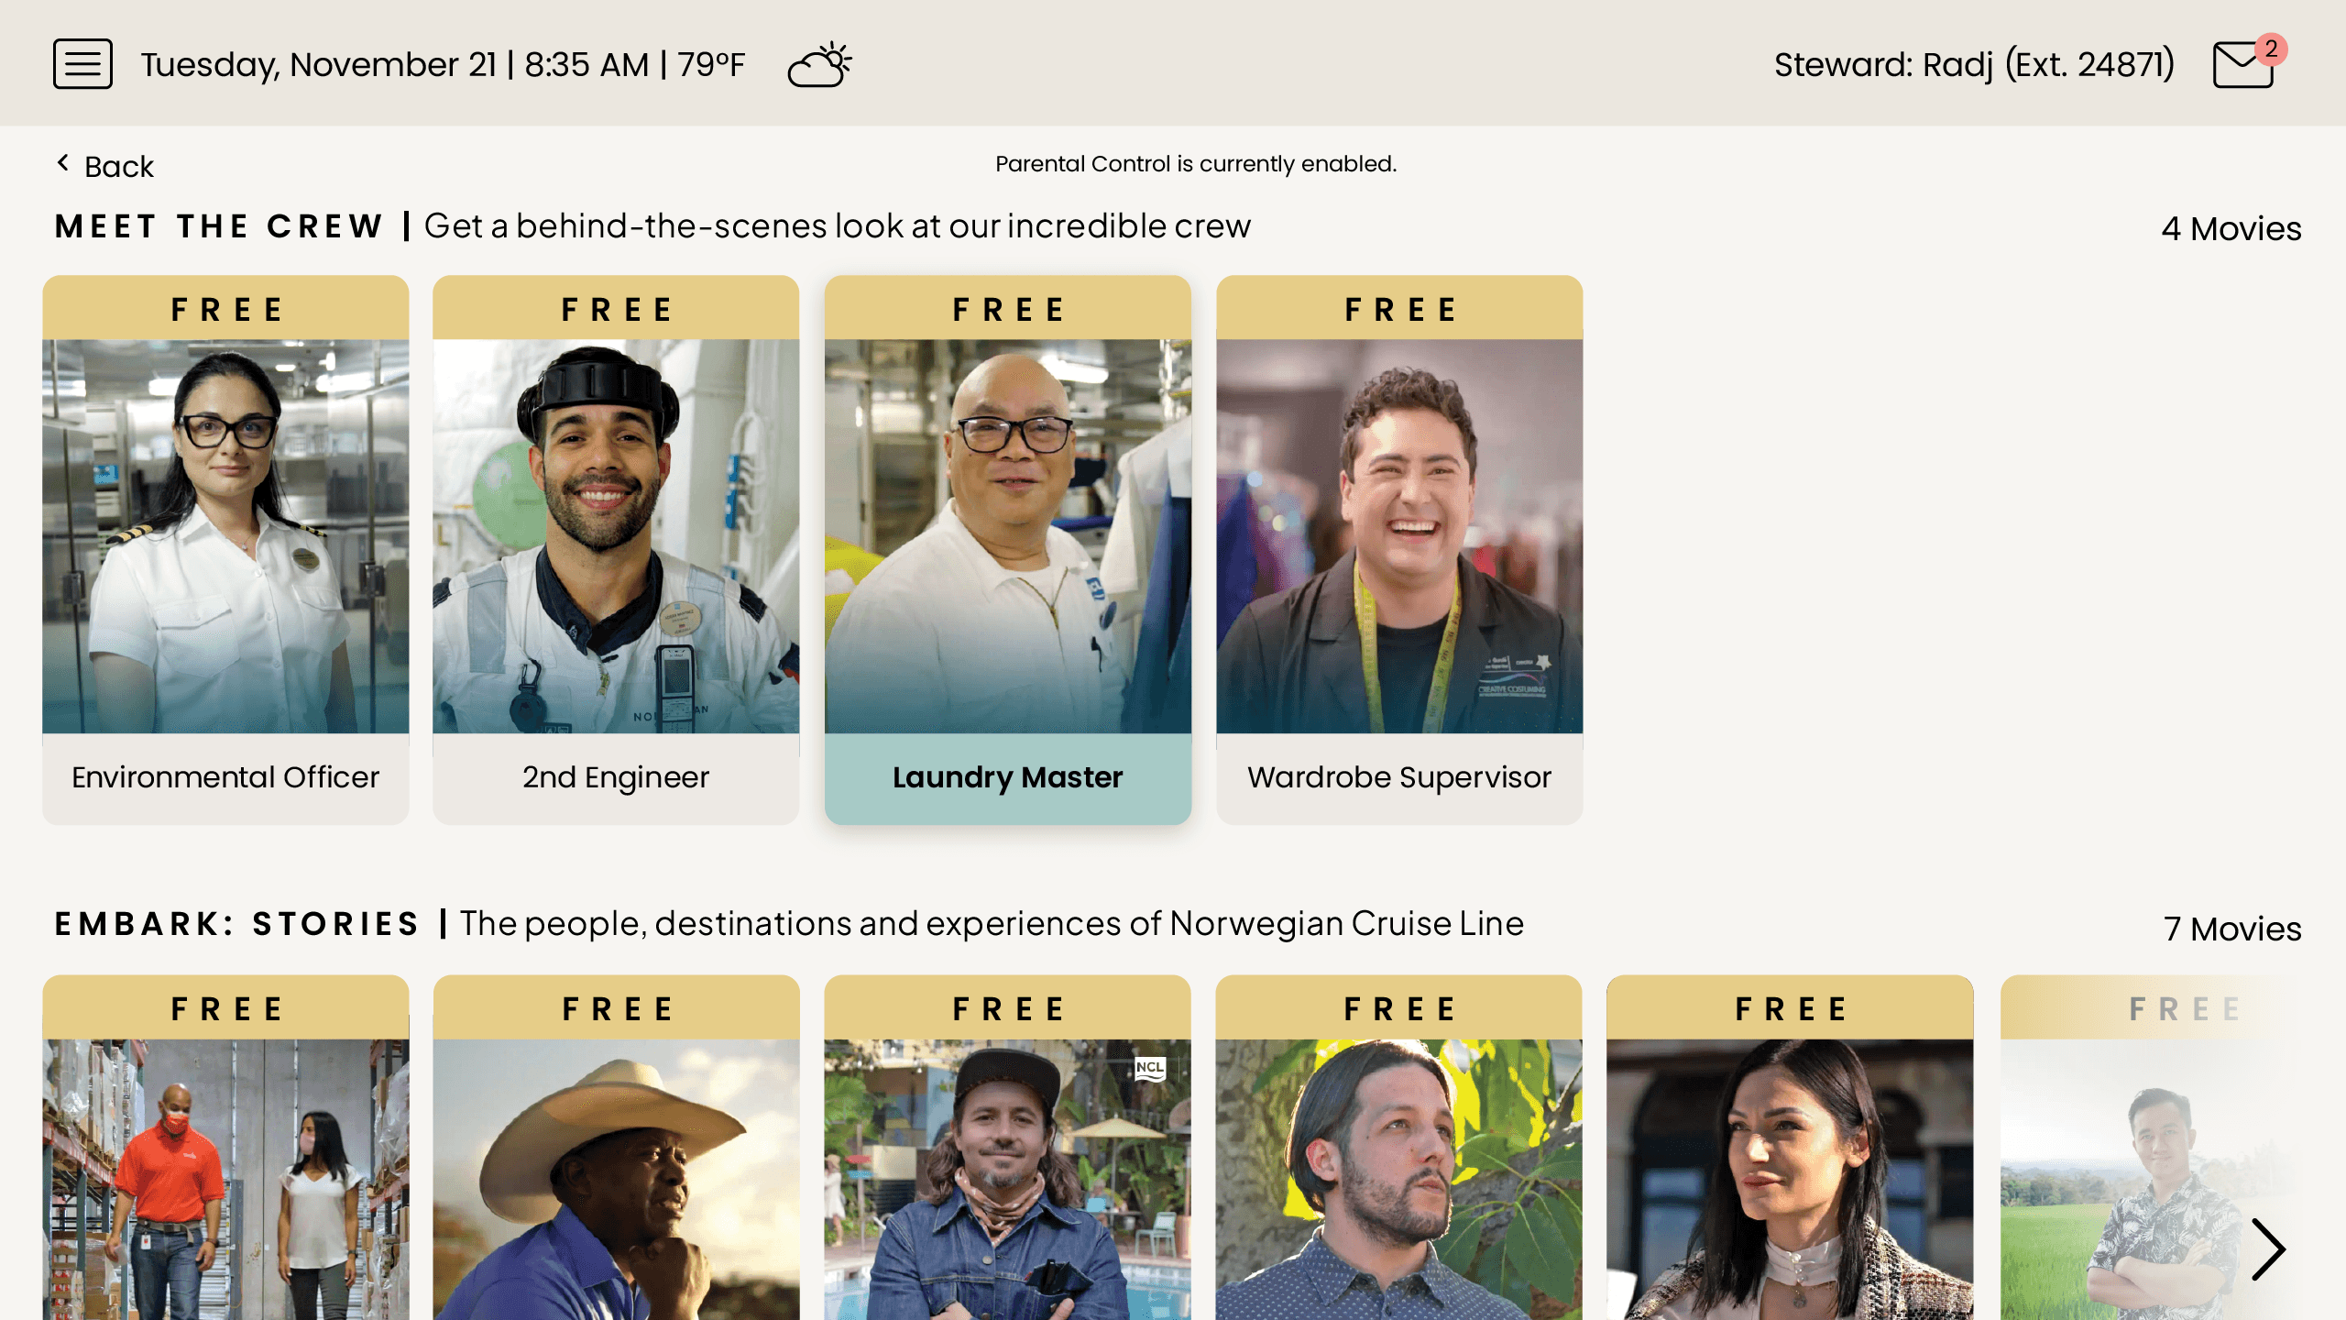Open the dark-haired woman Embark story
2346x1320 pixels.
pos(1790,1148)
